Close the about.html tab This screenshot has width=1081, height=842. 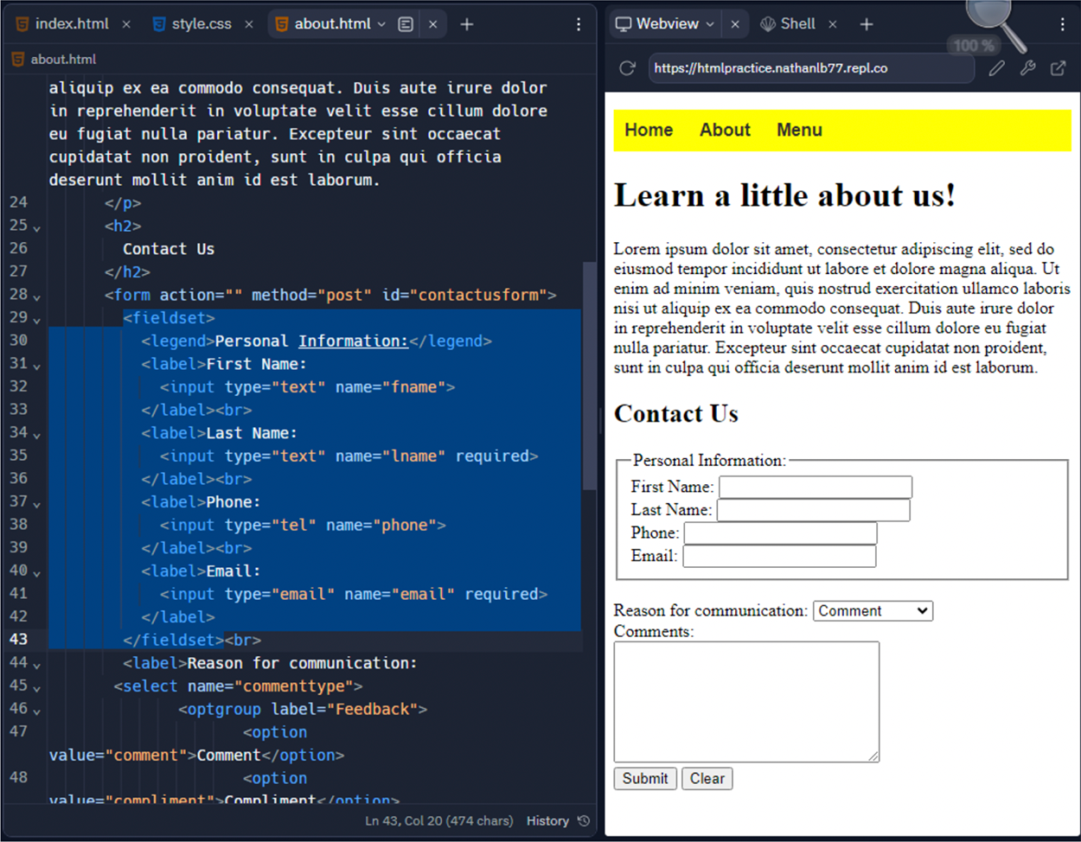[x=433, y=24]
